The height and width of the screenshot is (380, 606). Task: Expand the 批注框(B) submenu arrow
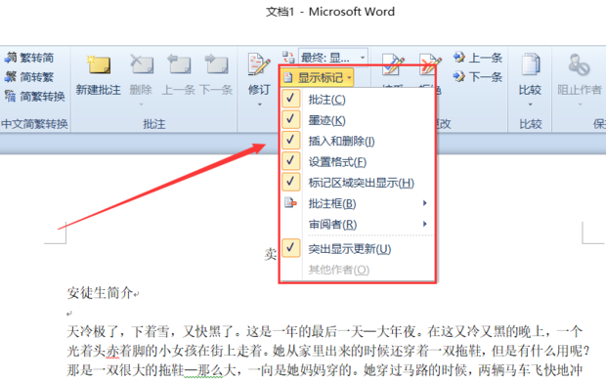tap(425, 203)
